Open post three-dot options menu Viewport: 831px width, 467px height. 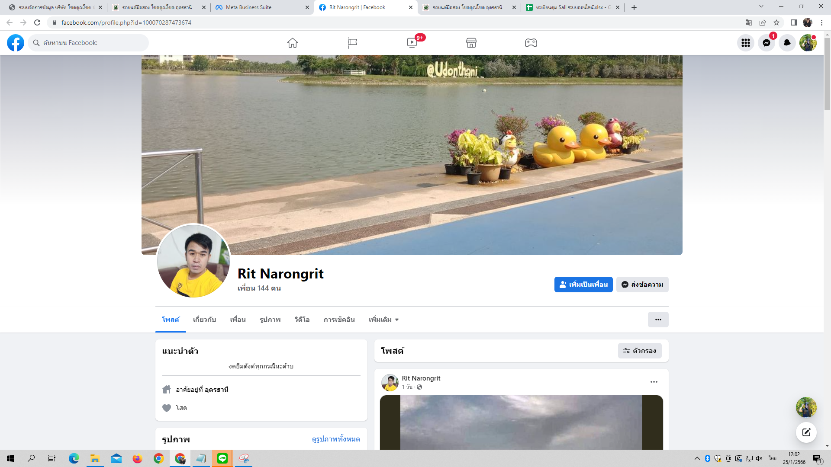[654, 382]
